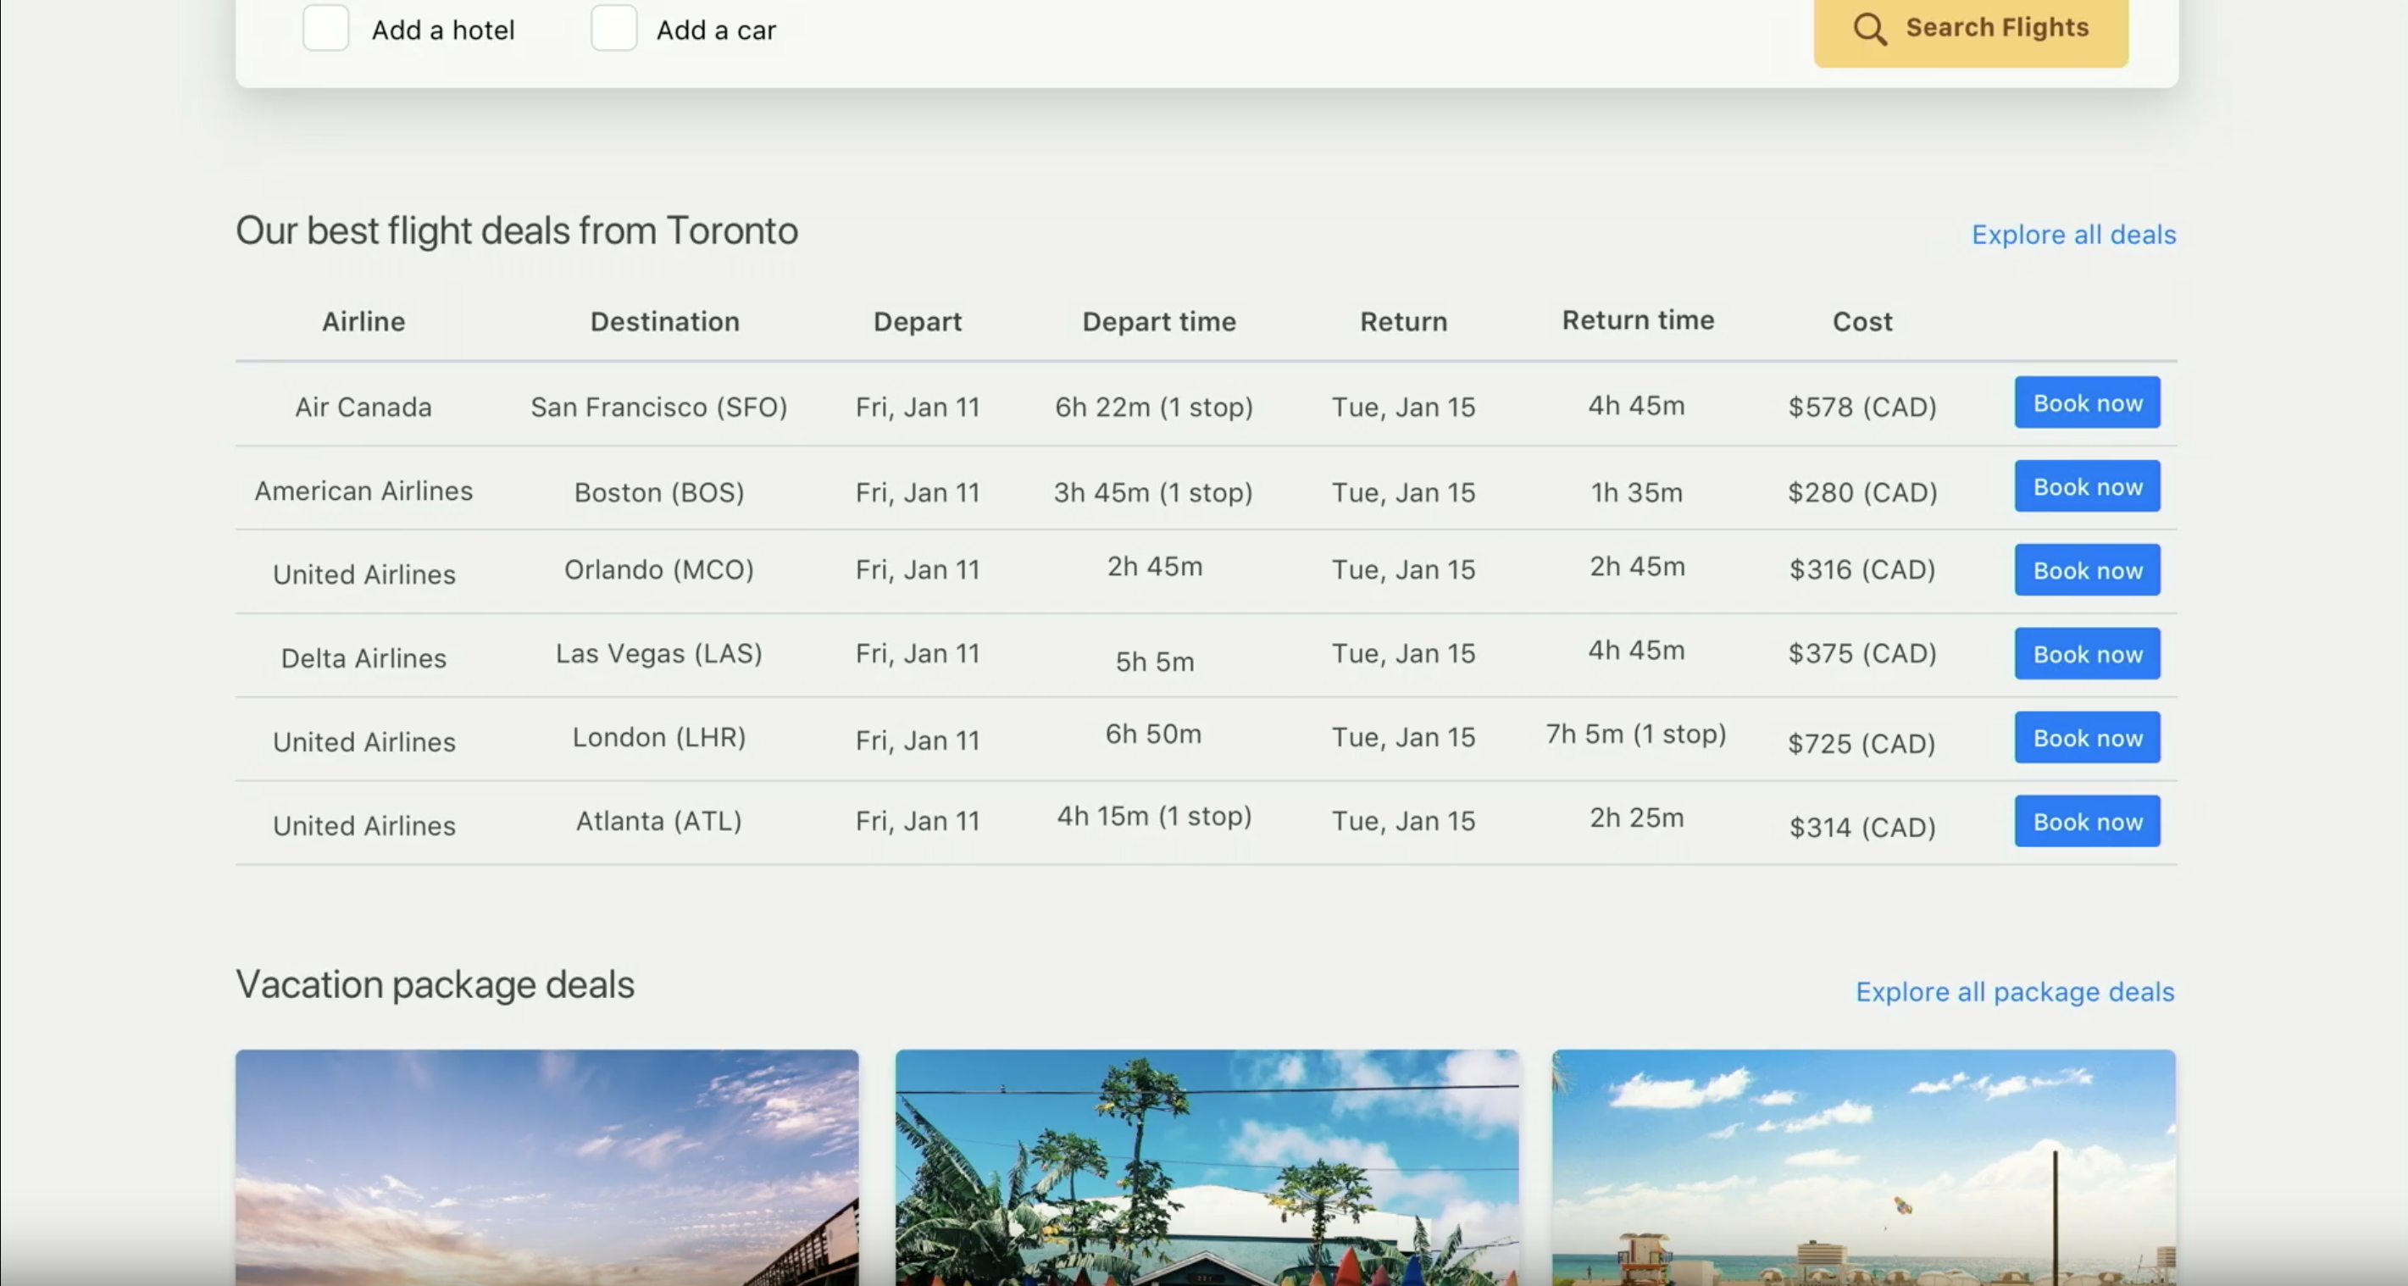Screen dimensions: 2408x1286
Task: Select the San Francisco (SFO) destination cell
Action: (x=659, y=407)
